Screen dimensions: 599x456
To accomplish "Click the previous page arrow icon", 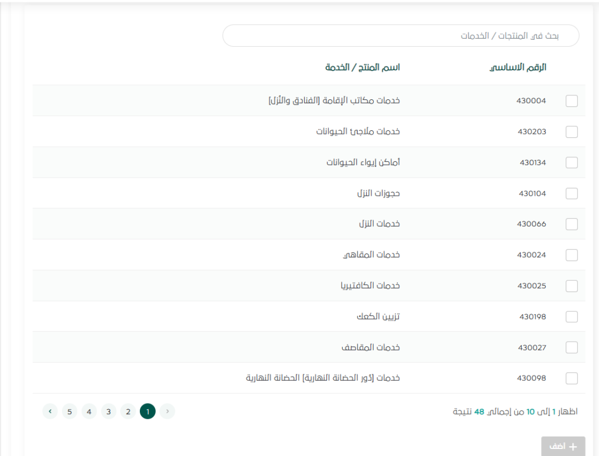I will pos(167,412).
